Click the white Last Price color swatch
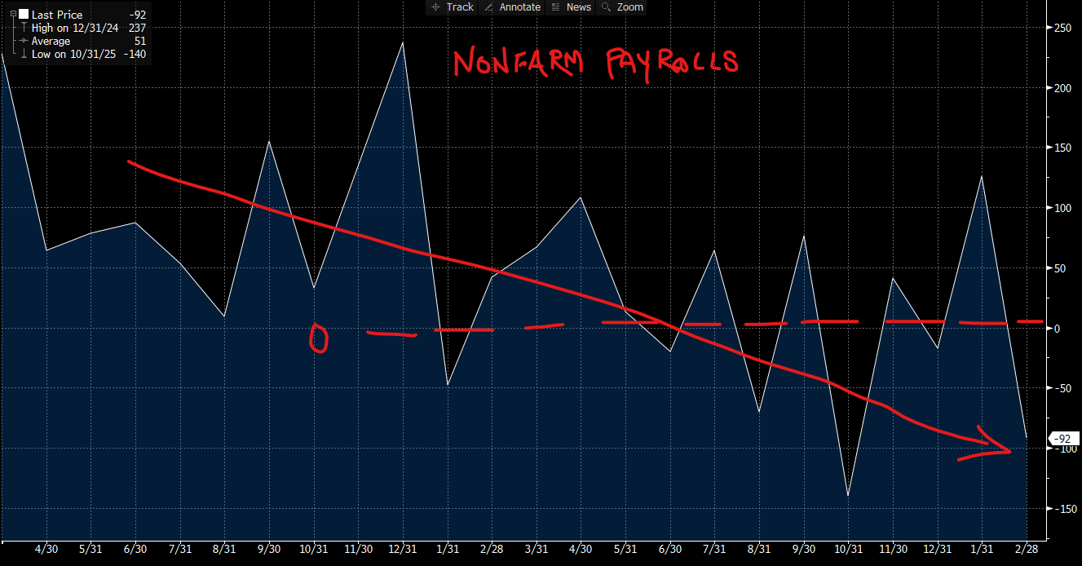The image size is (1082, 566). [x=23, y=15]
